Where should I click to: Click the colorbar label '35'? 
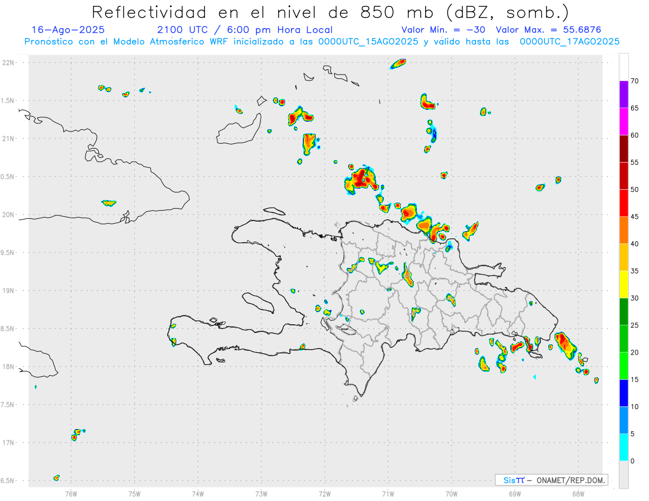tap(635, 271)
